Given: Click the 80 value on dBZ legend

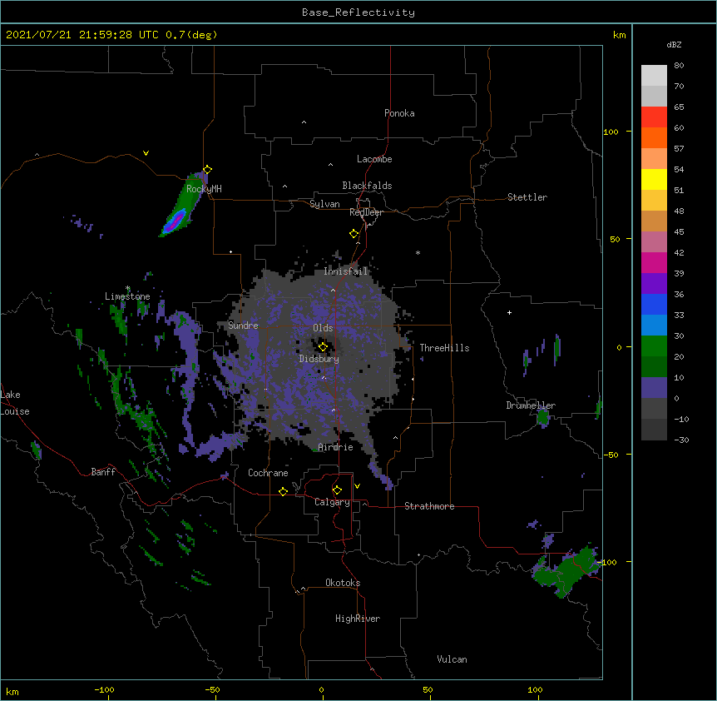Looking at the screenshot, I should [x=679, y=66].
